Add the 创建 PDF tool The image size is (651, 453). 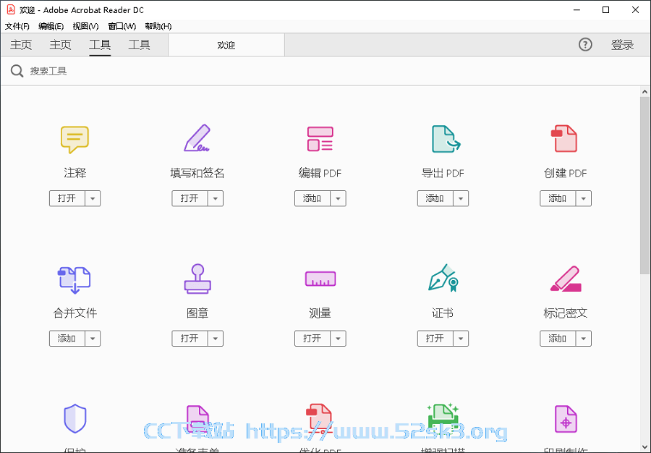pyautogui.click(x=558, y=198)
